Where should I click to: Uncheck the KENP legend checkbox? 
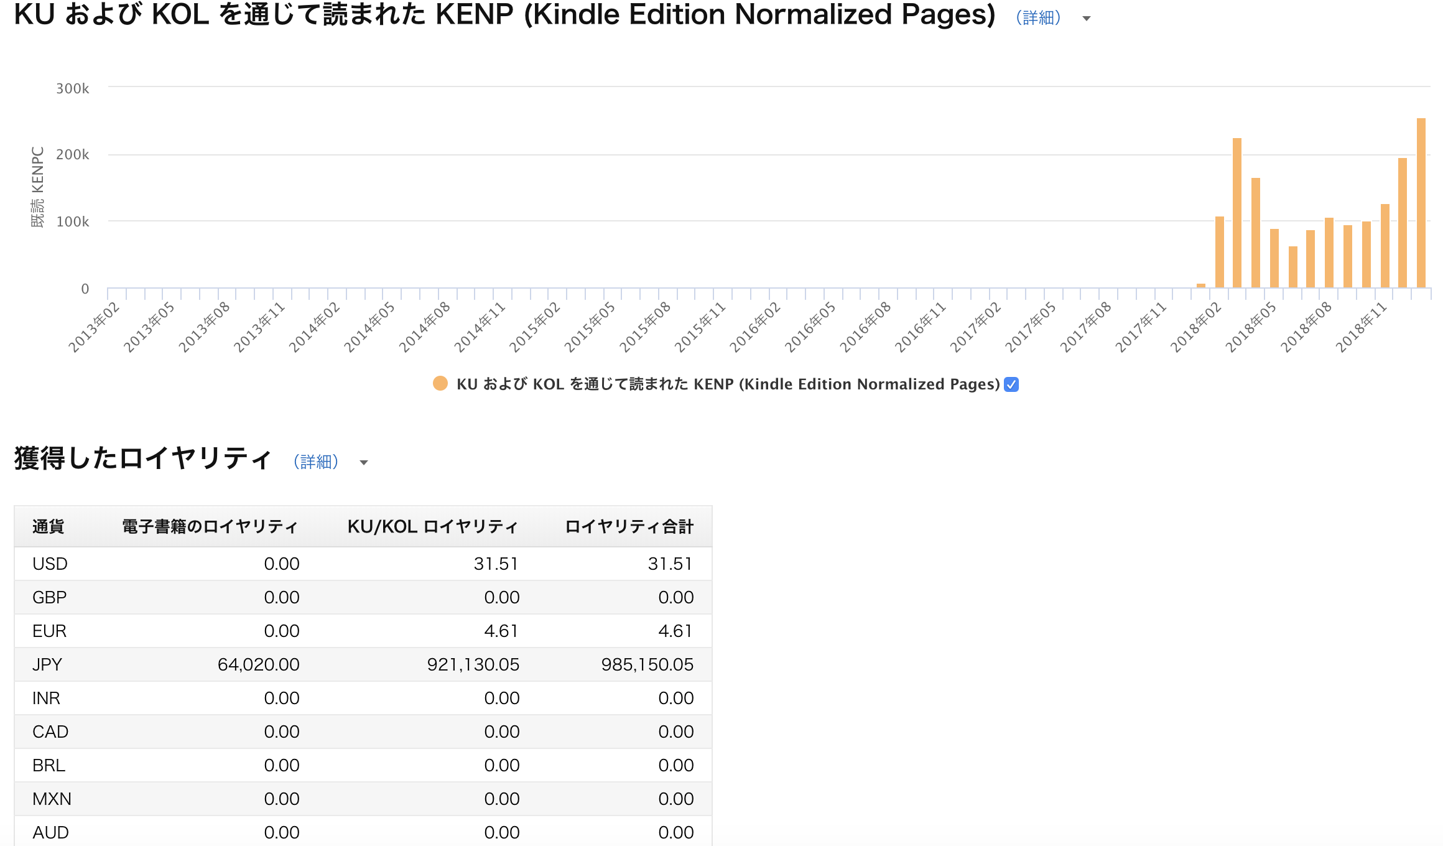[1011, 384]
